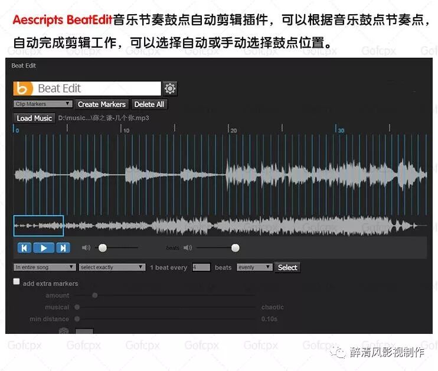Click the 0 second timeline ruler mark
This screenshot has height=371, width=438.
point(16,130)
